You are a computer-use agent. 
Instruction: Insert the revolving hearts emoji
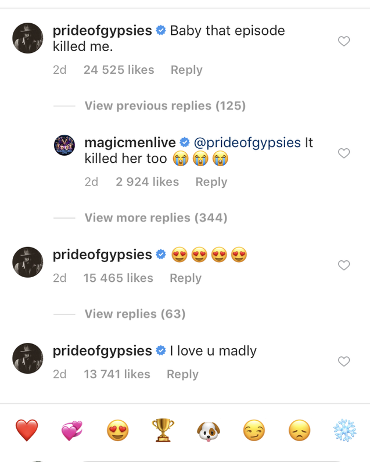click(x=72, y=431)
